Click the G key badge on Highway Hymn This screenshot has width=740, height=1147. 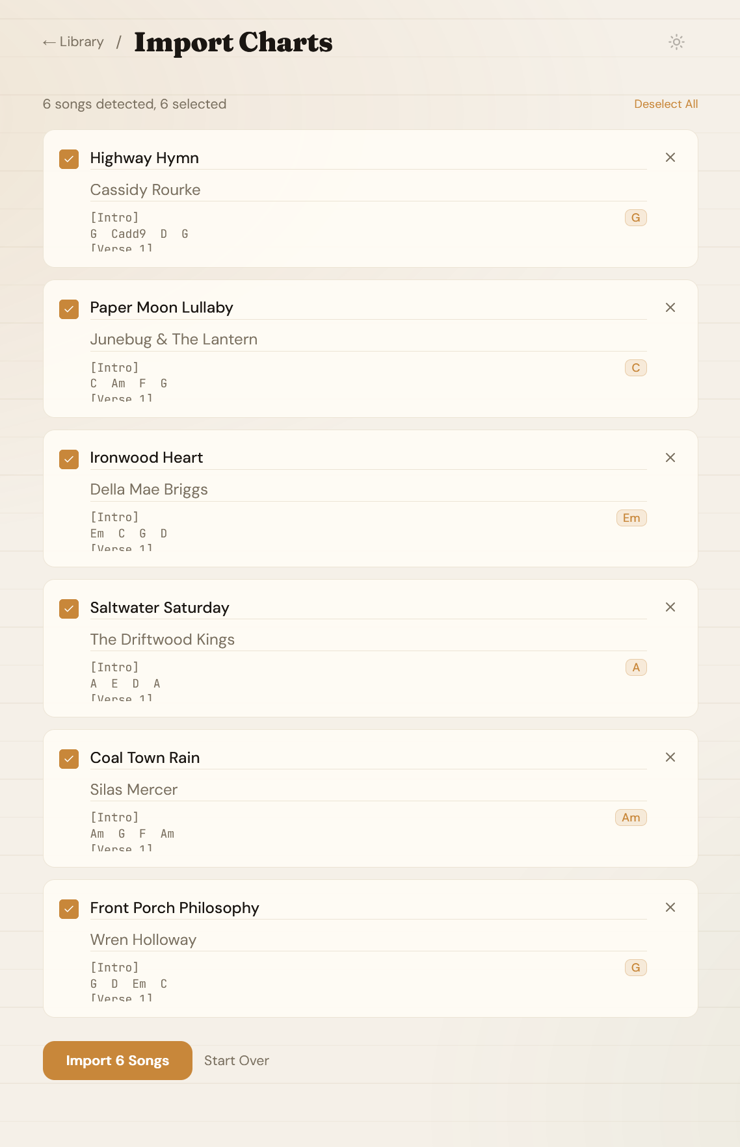(x=635, y=218)
